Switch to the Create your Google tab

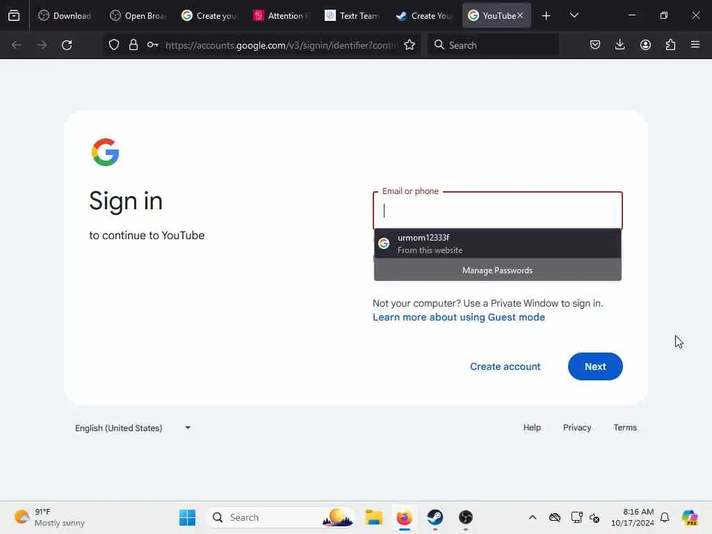pos(209,15)
